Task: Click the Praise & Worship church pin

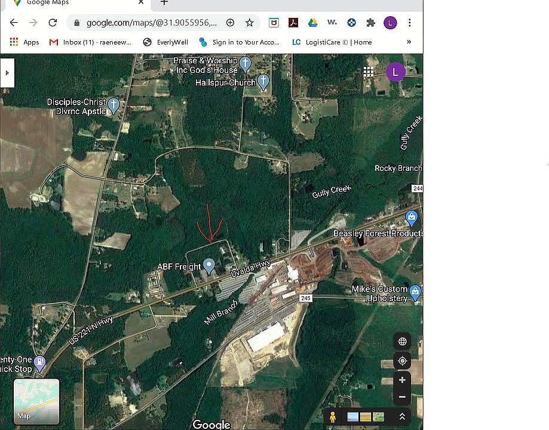Action: coord(246,64)
